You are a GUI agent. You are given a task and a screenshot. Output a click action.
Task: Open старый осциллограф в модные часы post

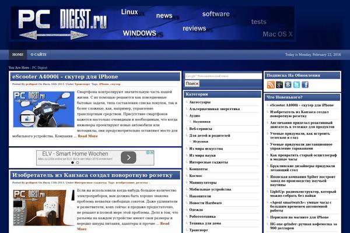303,157
